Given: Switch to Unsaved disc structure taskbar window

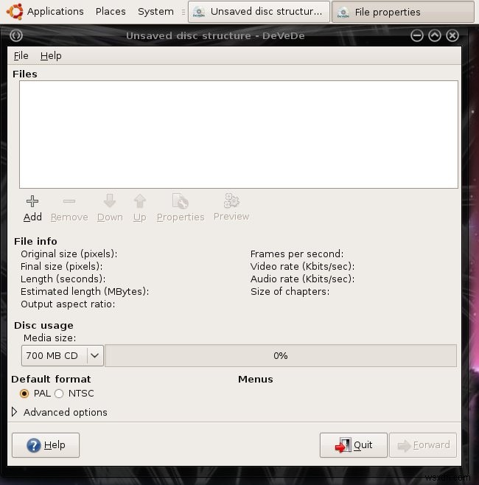Looking at the screenshot, I should coord(259,12).
